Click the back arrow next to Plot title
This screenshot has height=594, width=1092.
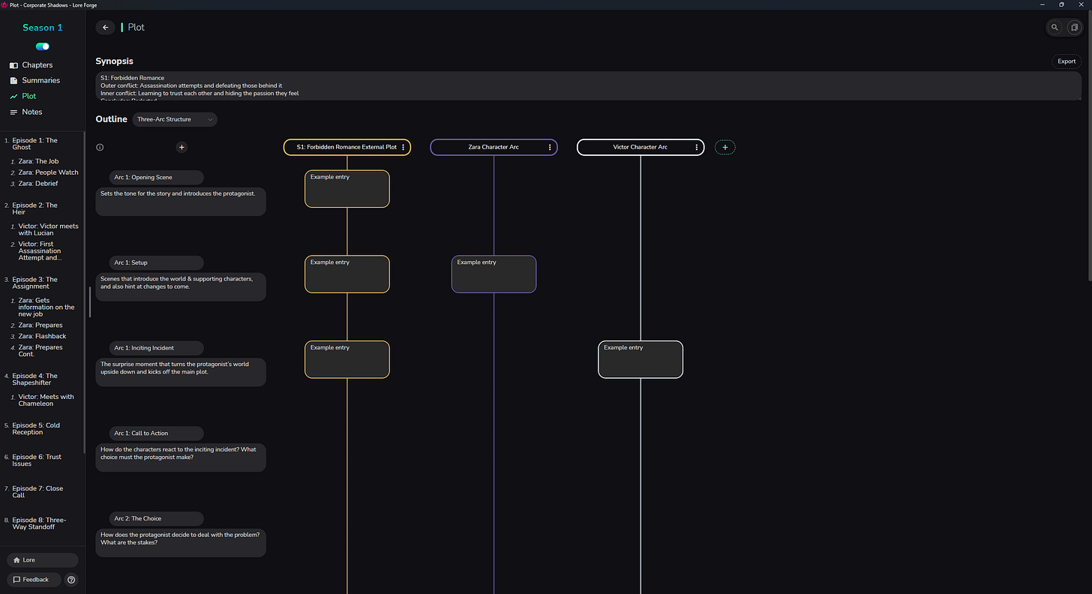pyautogui.click(x=105, y=27)
